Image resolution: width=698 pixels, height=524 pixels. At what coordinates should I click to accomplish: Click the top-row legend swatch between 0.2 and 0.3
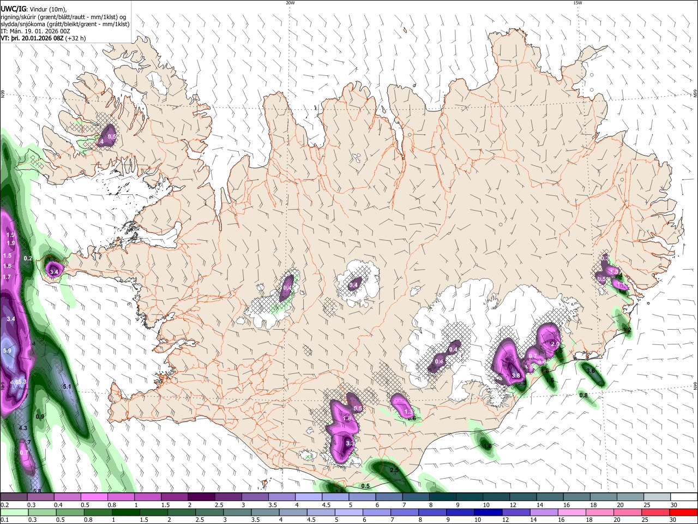coord(14,497)
